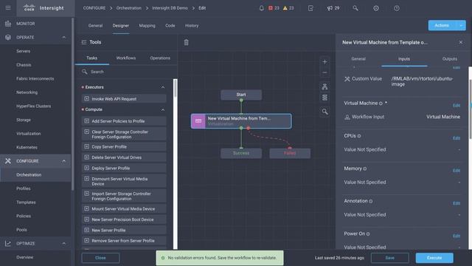Click the plus icon on Deploy Server Profile
The height and width of the screenshot is (266, 472).
(x=87, y=168)
